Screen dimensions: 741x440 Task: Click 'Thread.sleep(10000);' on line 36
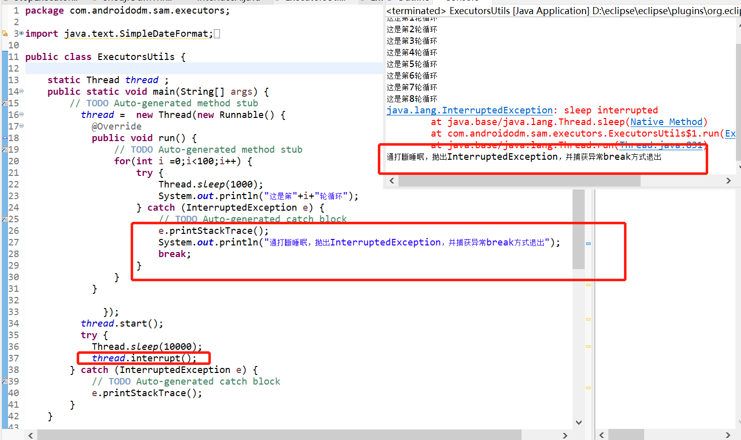[x=147, y=347]
